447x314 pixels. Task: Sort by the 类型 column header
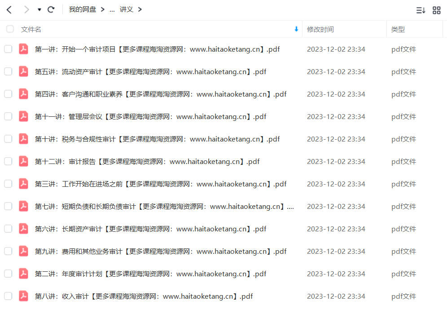pyautogui.click(x=398, y=29)
